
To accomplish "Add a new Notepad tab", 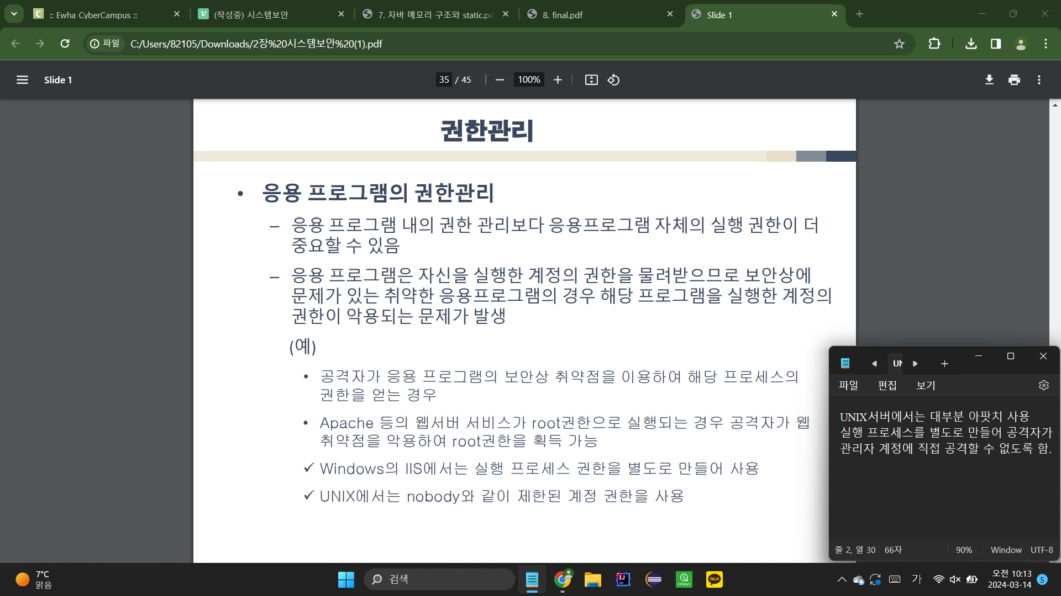I will (944, 363).
